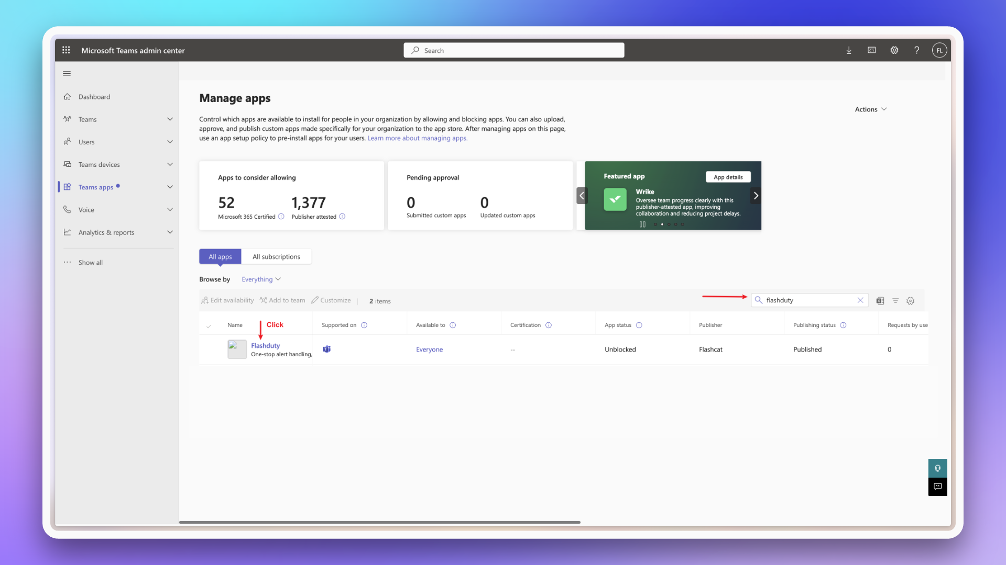Click the download icon in header
This screenshot has width=1006, height=565.
[849, 50]
